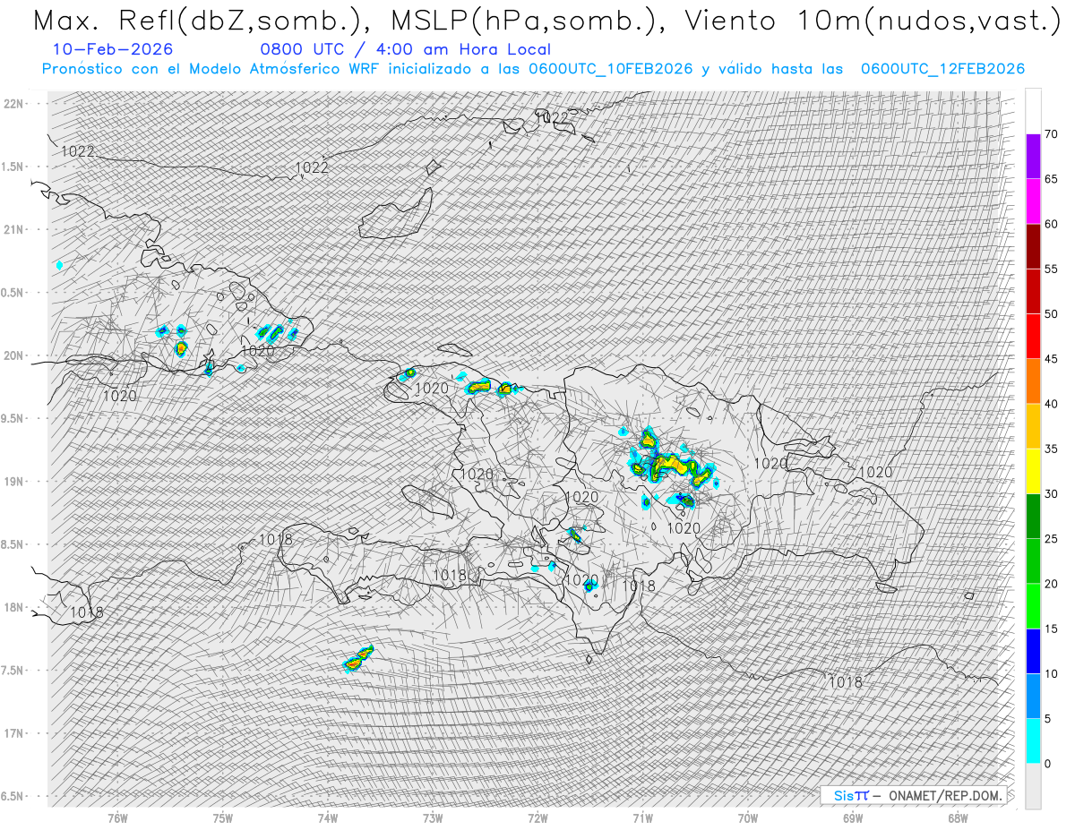Click the "70W" longitude label
This screenshot has height=830, width=1075.
pyautogui.click(x=748, y=818)
